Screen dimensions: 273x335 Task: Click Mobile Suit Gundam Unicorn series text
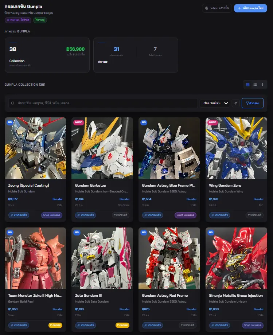click(x=228, y=301)
